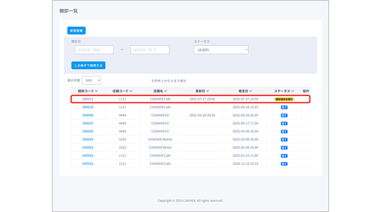The image size is (381, 212).
Task: Open the 表示件数 50件 dropdown
Action: [x=91, y=80]
